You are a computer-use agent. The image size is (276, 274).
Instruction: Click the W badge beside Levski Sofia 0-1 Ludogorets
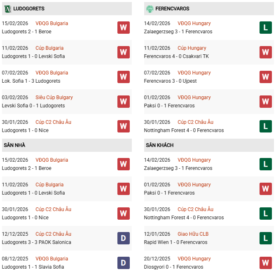[124, 102]
